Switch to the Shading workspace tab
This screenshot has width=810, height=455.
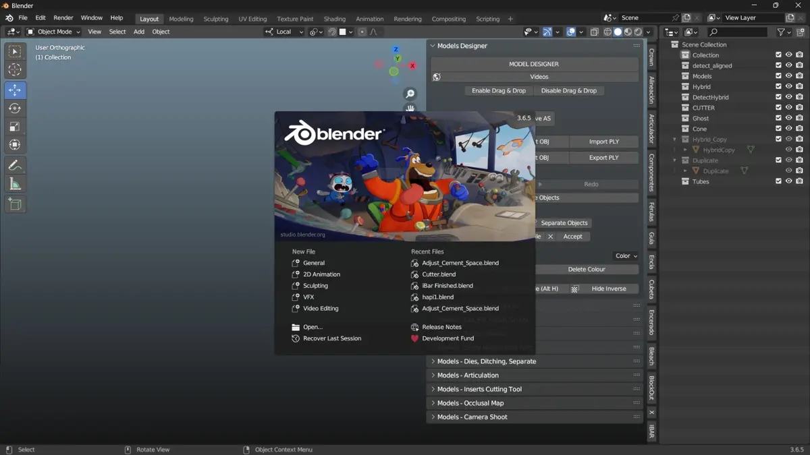click(x=334, y=19)
